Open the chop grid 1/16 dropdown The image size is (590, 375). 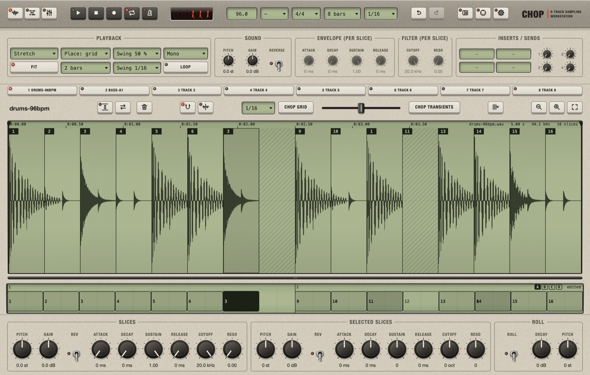258,108
